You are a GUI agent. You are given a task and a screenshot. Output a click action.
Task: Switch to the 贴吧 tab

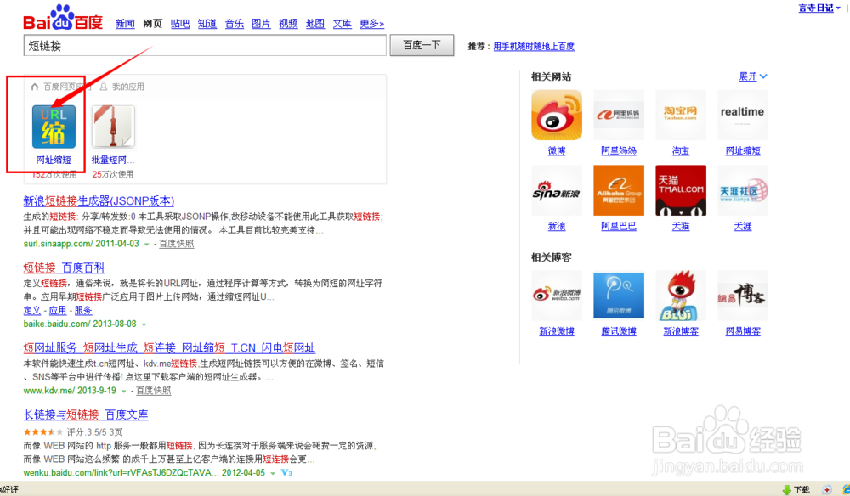coord(180,23)
